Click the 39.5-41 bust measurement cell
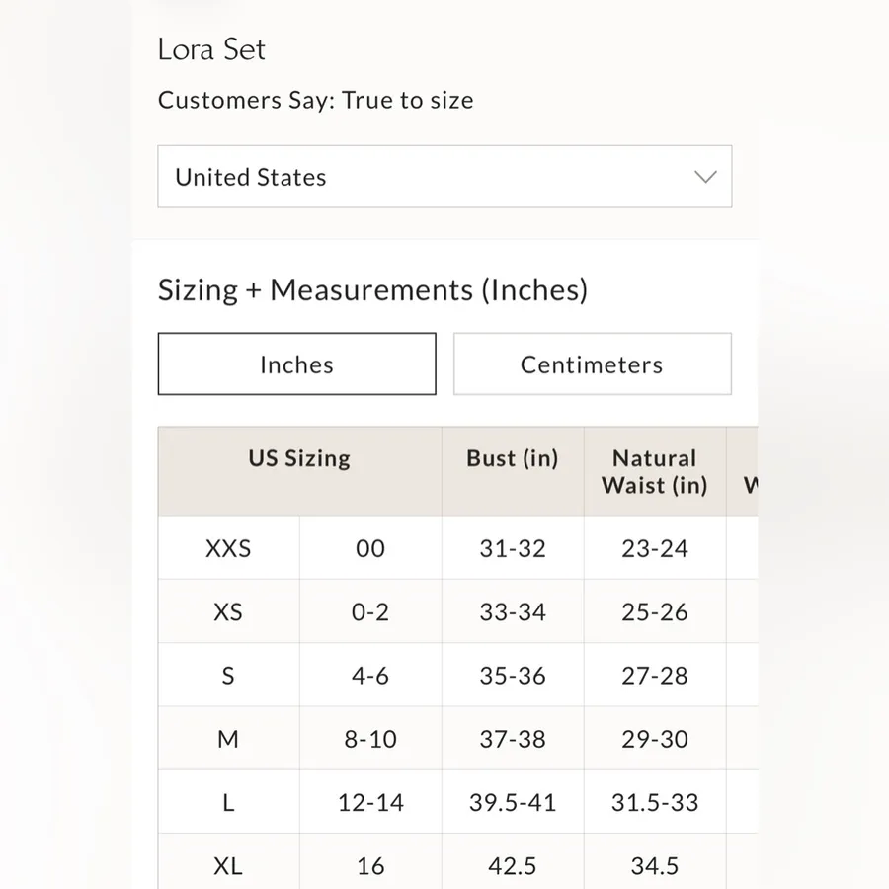889x889 pixels. coord(513,802)
